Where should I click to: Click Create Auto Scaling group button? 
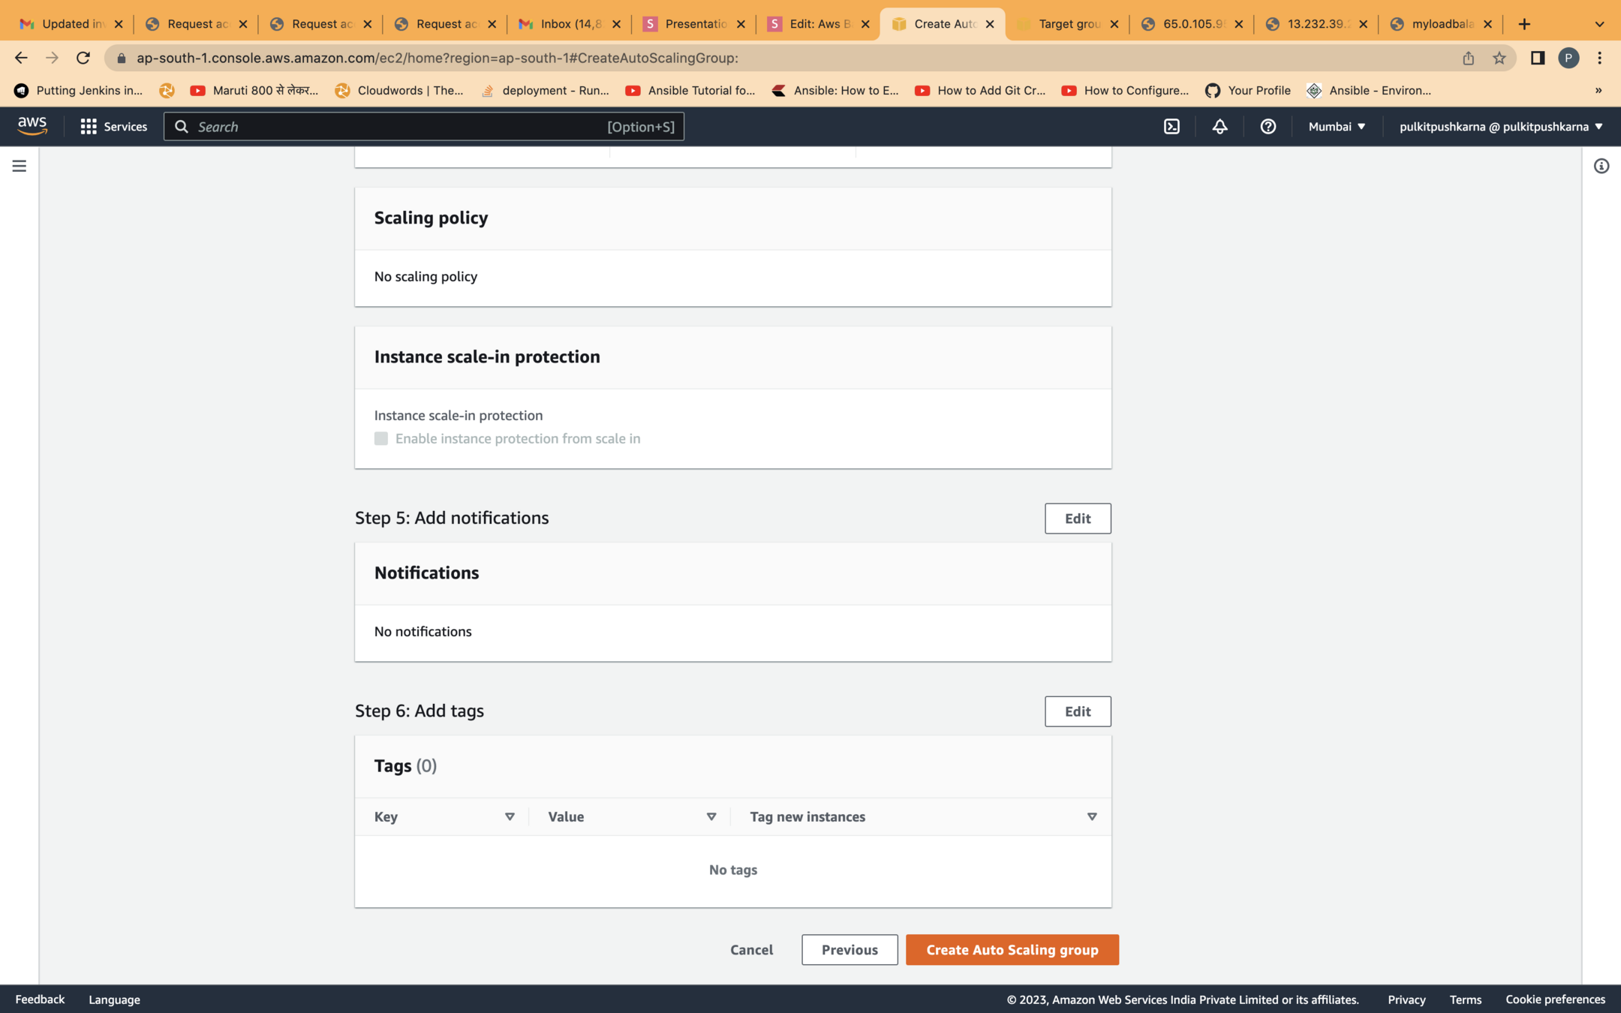[1012, 949]
